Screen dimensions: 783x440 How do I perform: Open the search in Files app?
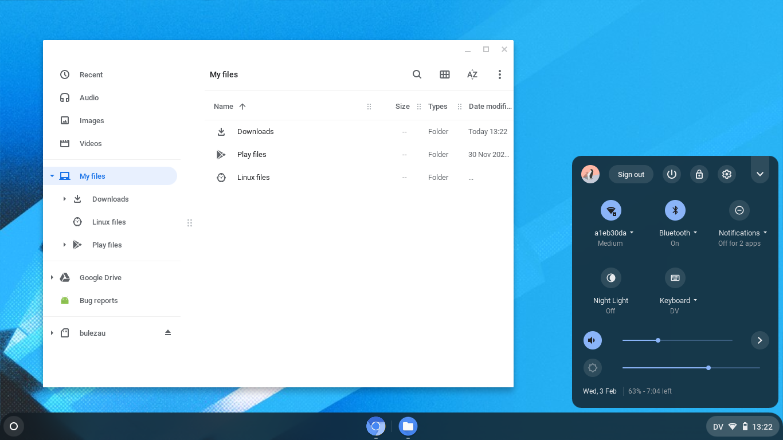pyautogui.click(x=417, y=74)
